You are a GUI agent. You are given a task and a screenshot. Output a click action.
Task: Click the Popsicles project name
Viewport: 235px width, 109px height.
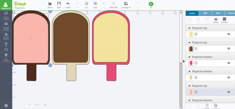(x=19, y=8)
